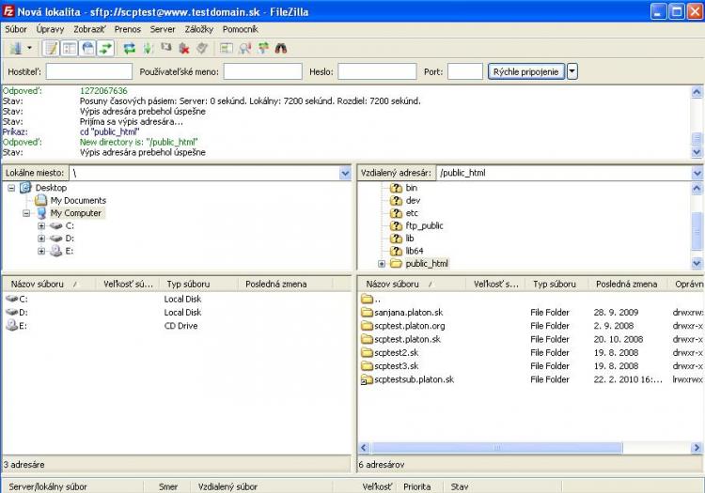Open the Vzdialený adresár path dropdown
705x493 pixels.
click(697, 173)
